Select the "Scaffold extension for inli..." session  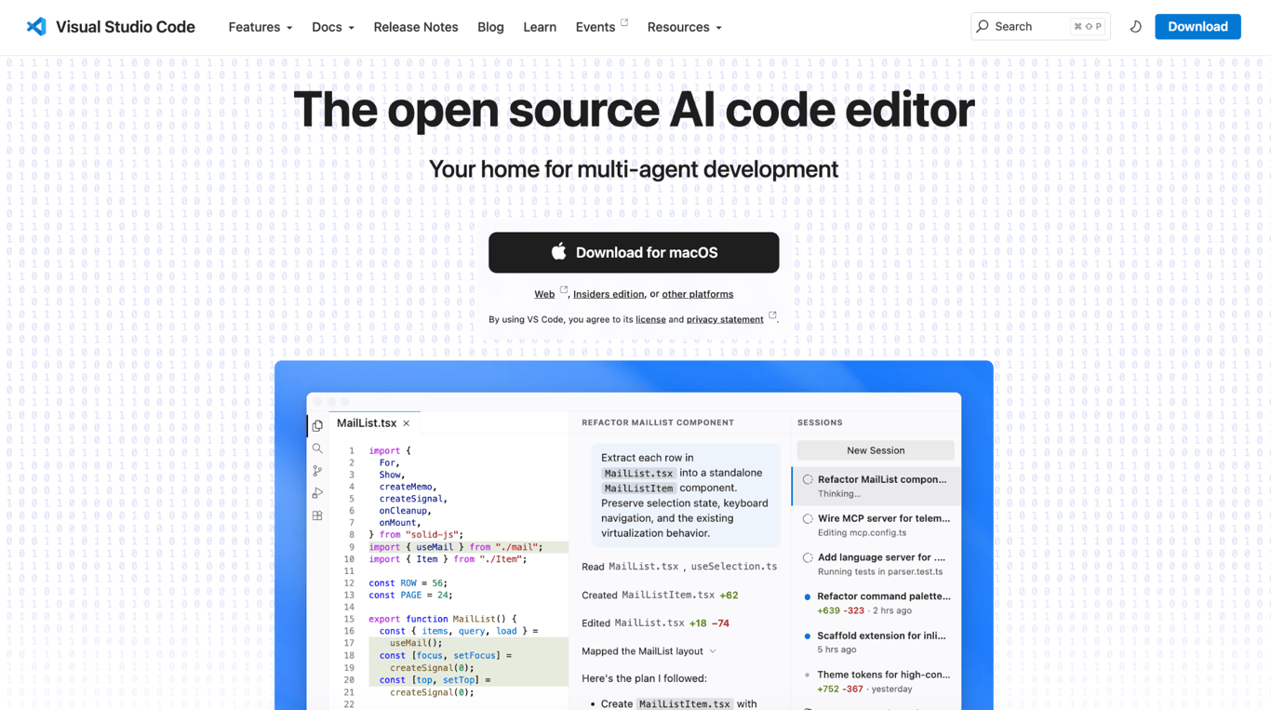(x=876, y=642)
